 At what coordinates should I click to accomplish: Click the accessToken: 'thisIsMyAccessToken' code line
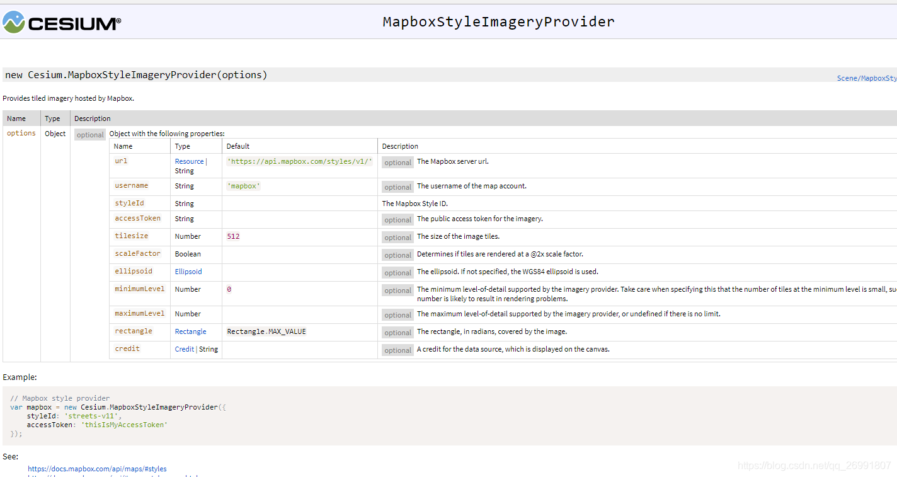97,425
